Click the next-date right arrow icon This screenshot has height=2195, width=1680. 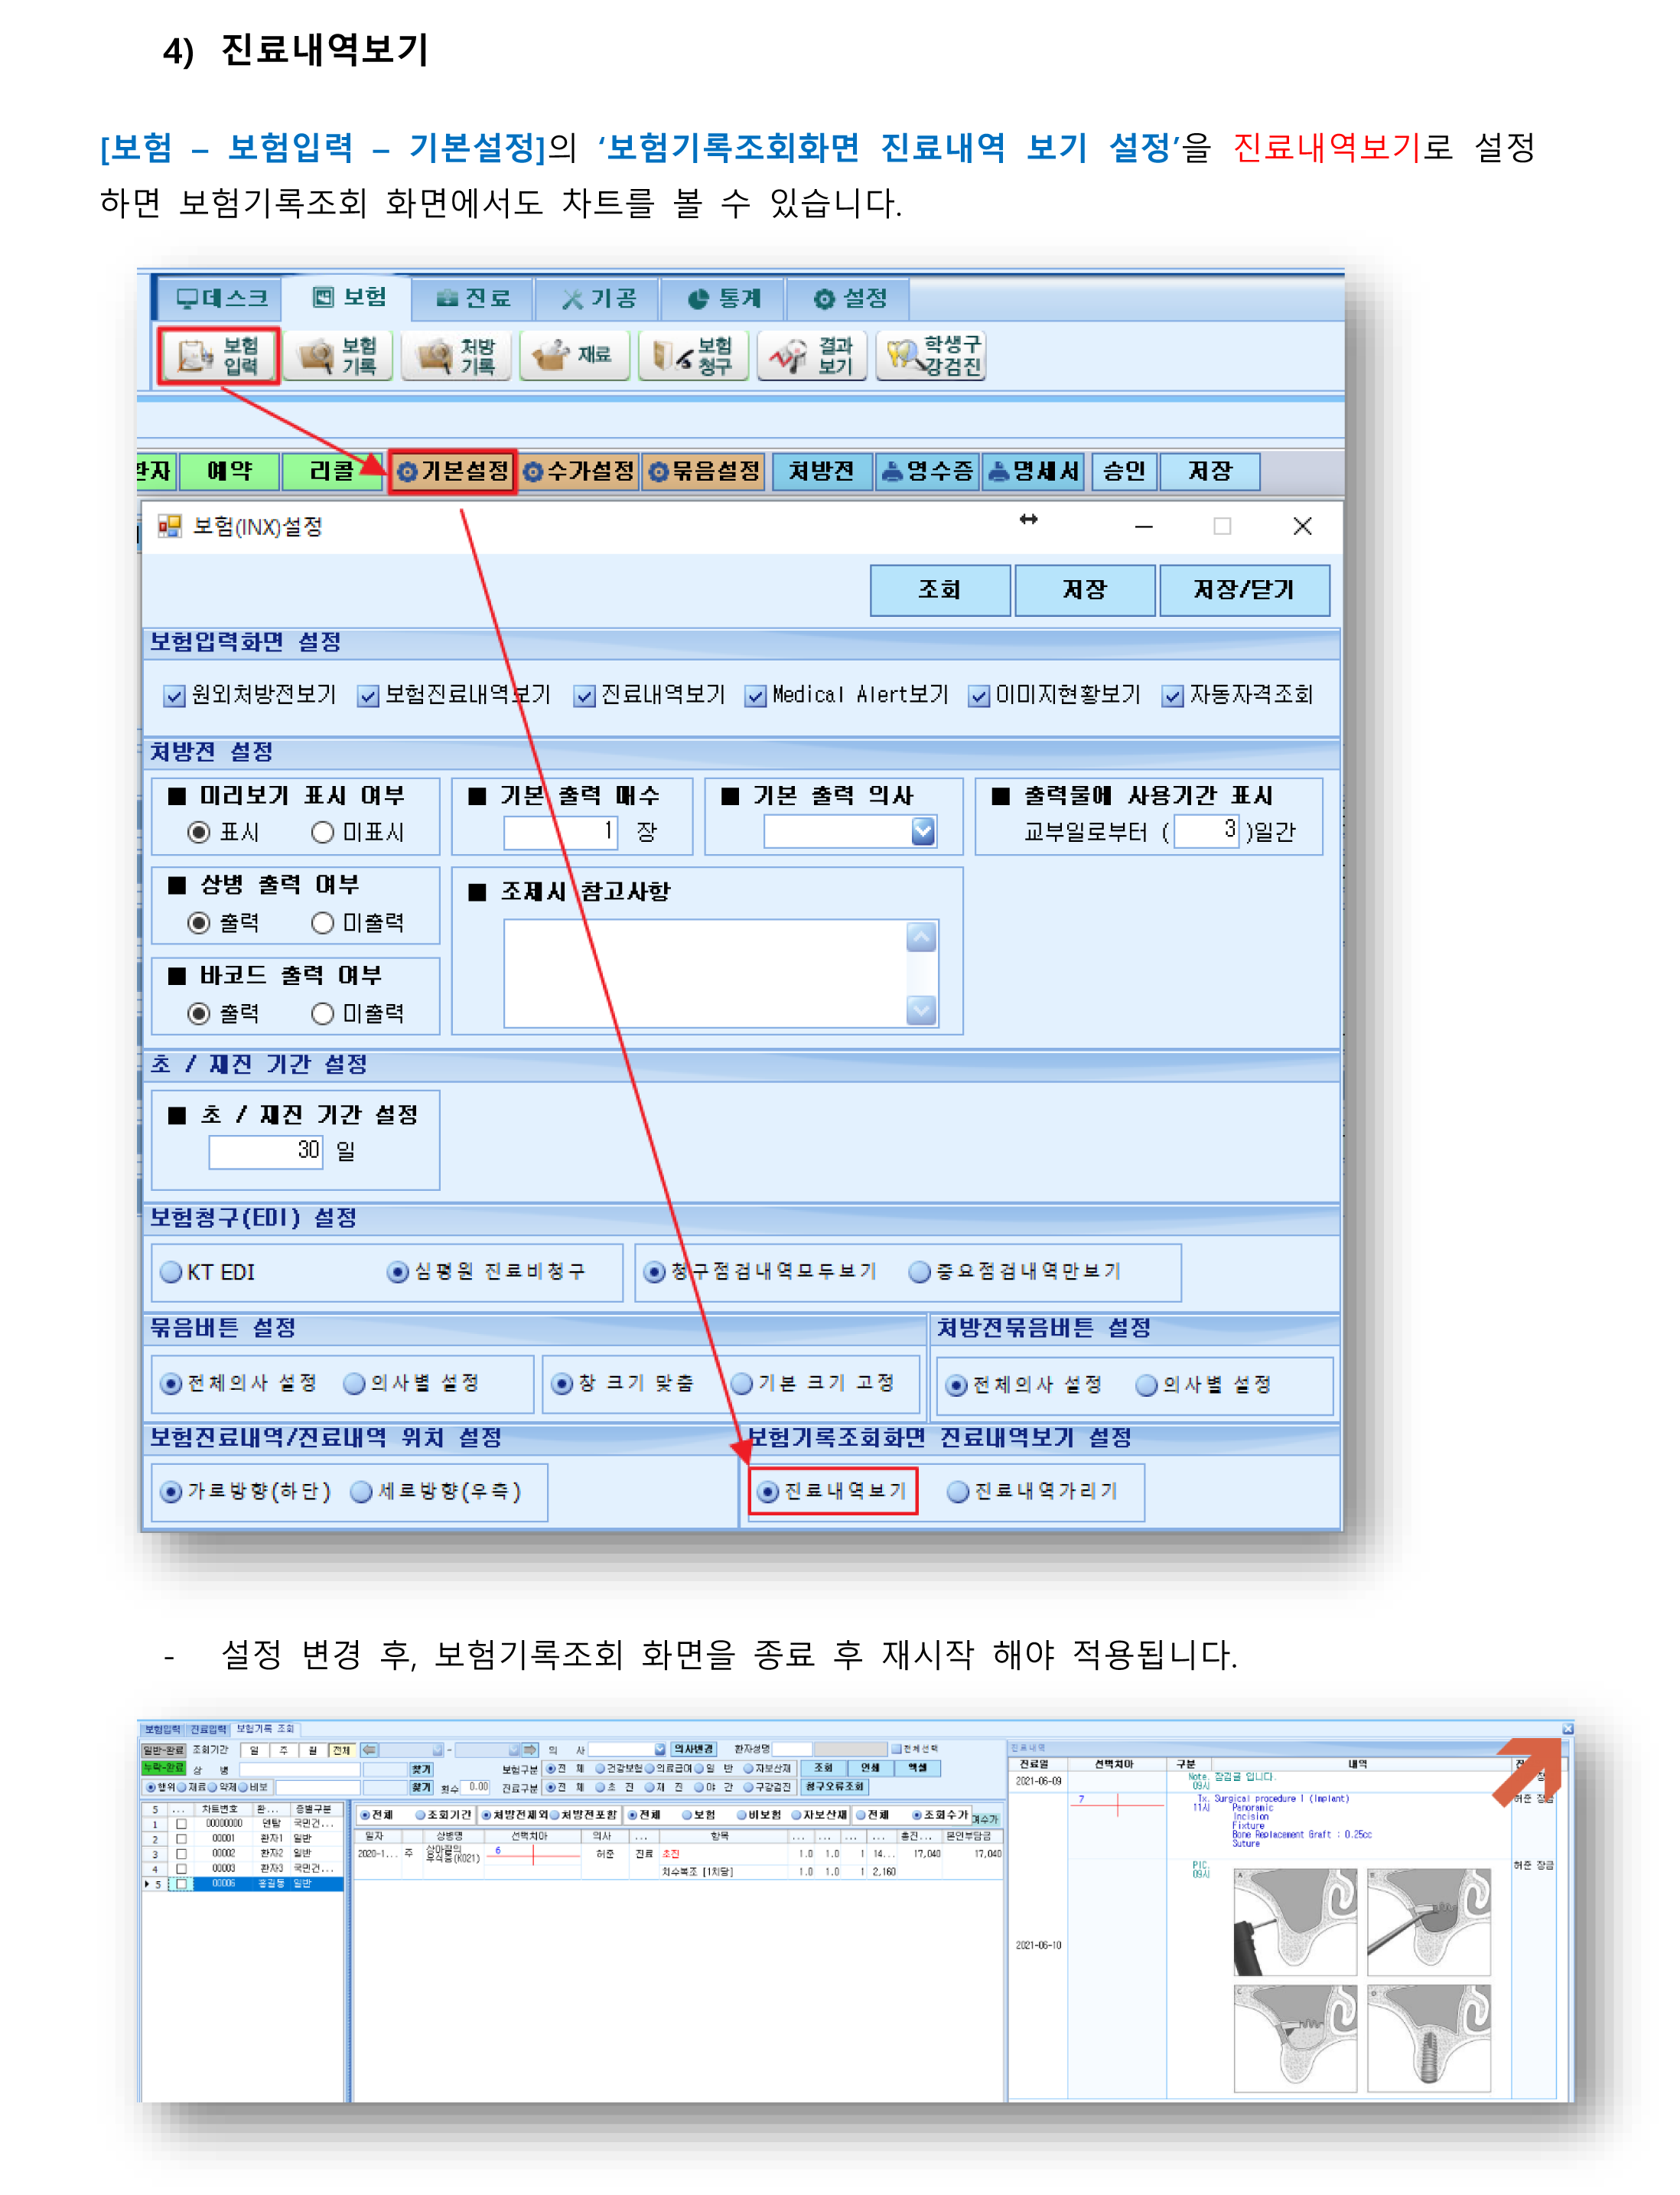[530, 1750]
